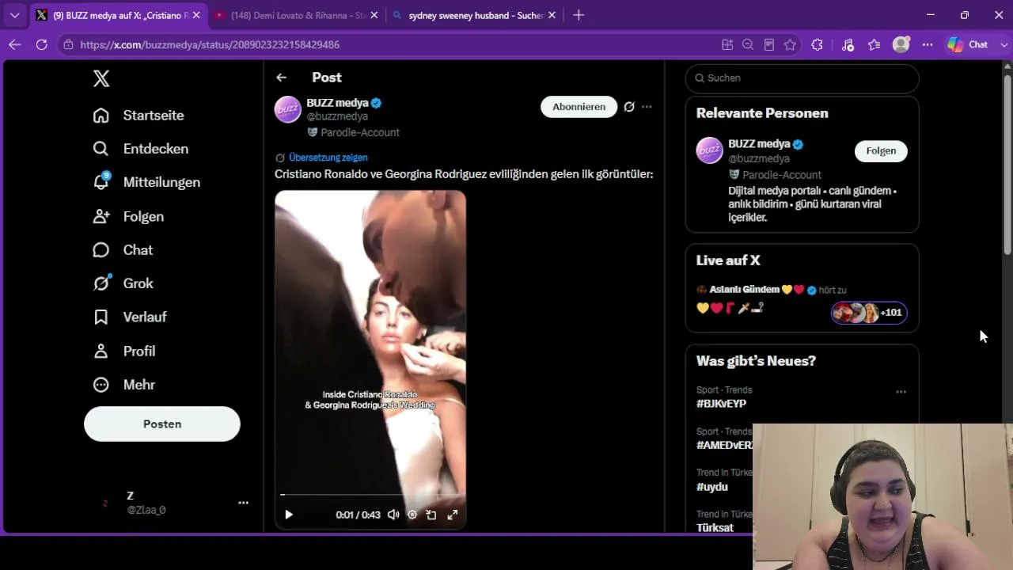Viewport: 1013px width, 570px height.
Task: Click Folgen for BUZZ medya
Action: (881, 151)
